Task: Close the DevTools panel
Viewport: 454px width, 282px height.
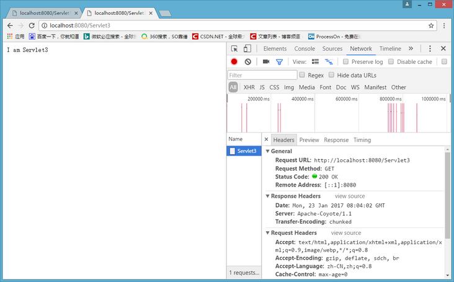Action: [443, 48]
